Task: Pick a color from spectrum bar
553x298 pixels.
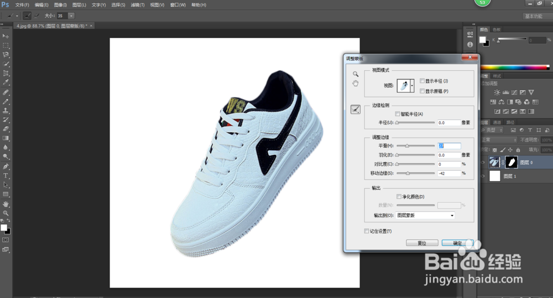Action: [x=515, y=67]
